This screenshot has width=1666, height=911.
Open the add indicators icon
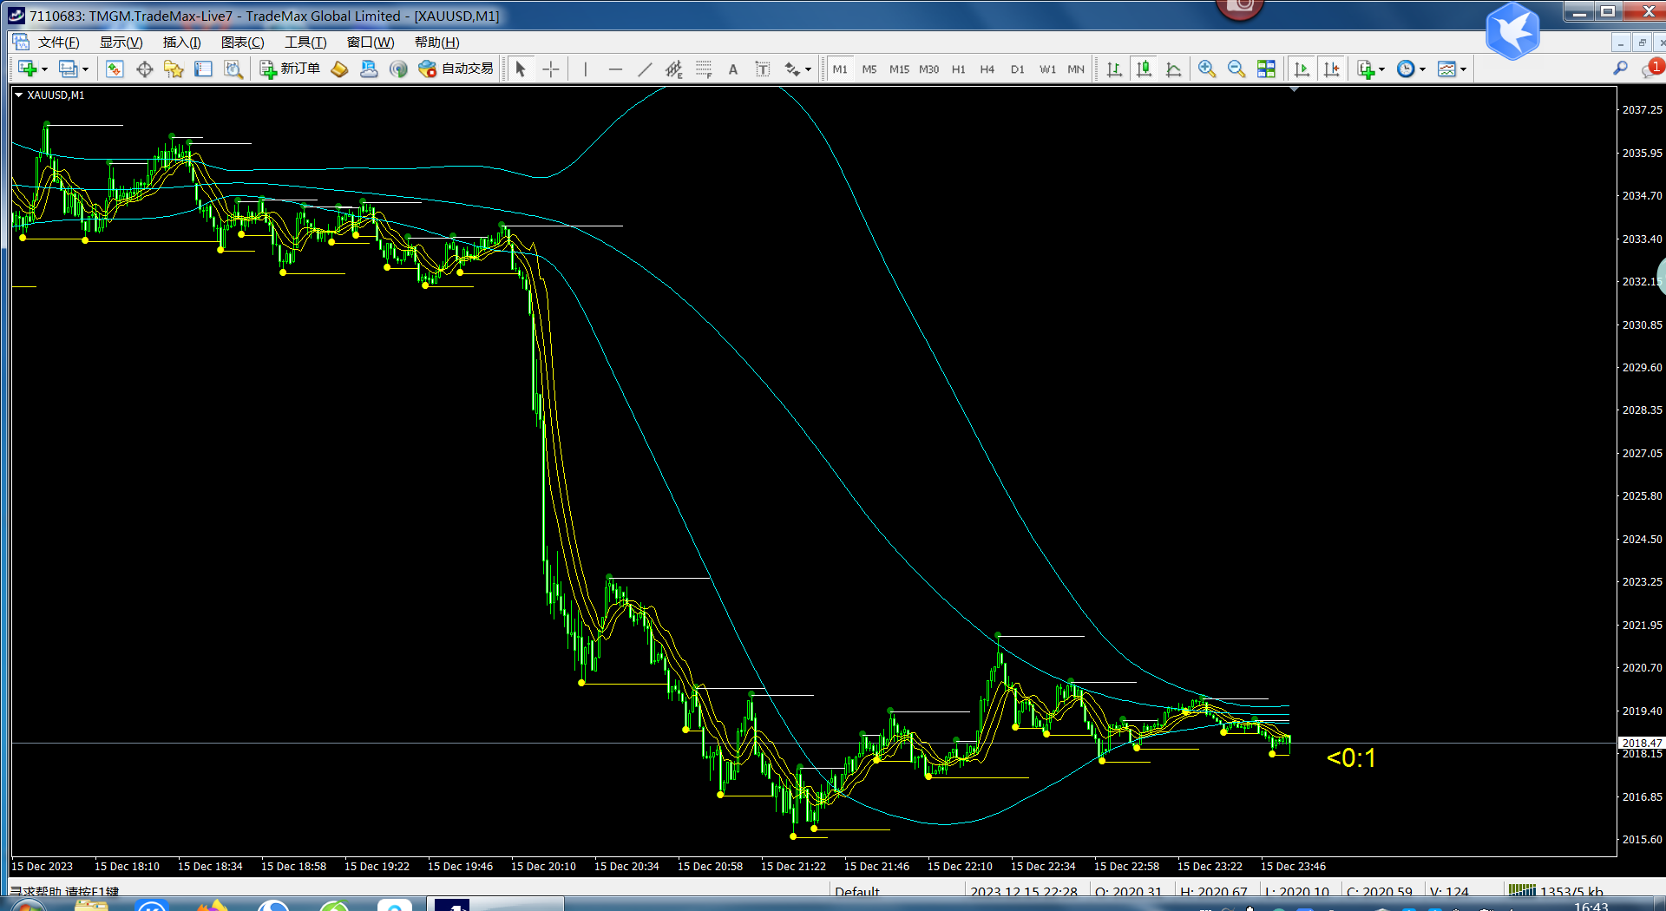pyautogui.click(x=1366, y=69)
